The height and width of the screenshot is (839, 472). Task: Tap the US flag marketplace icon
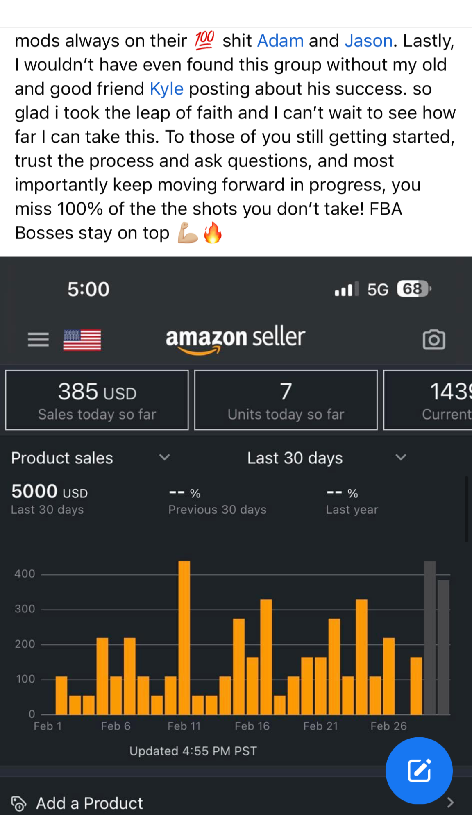point(82,340)
